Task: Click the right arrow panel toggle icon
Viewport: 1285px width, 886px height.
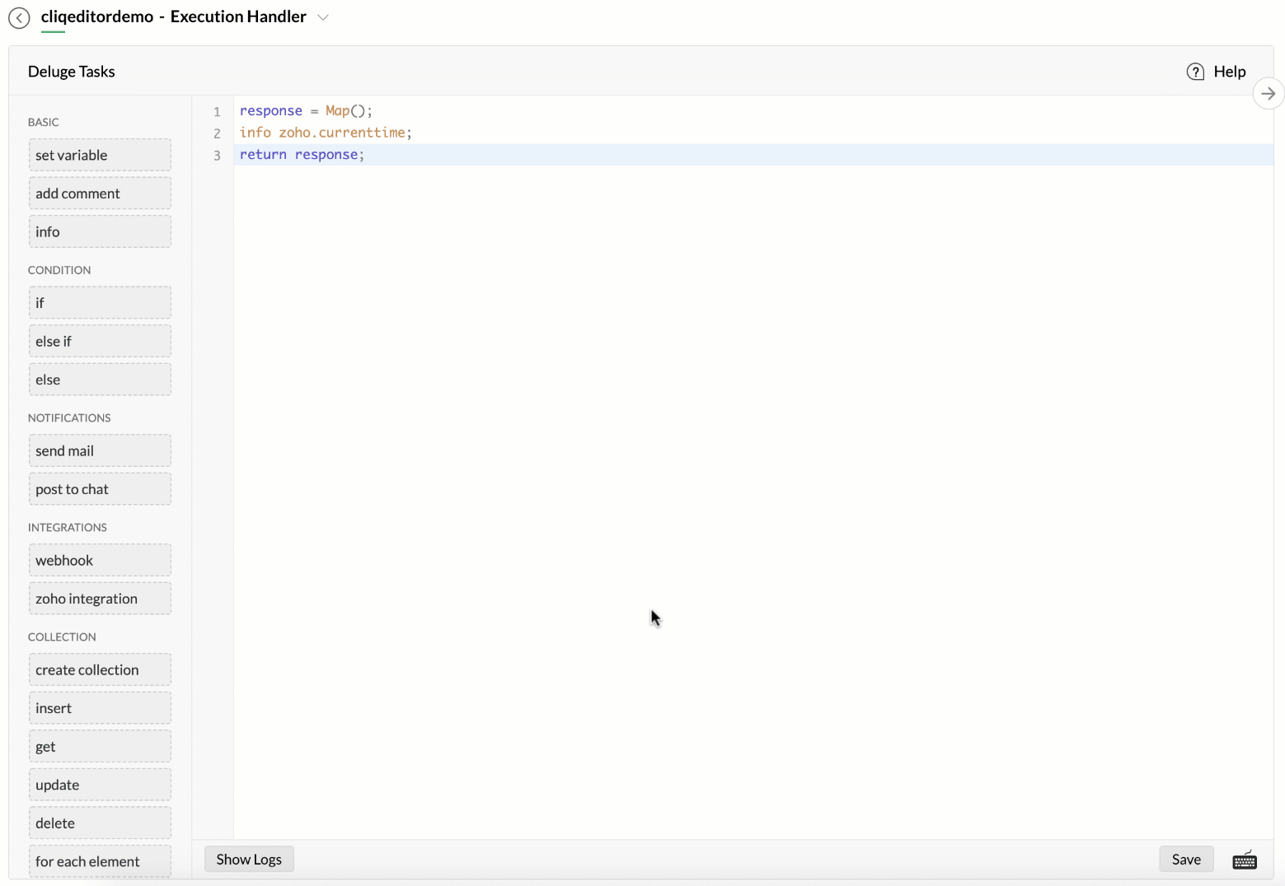Action: point(1268,94)
